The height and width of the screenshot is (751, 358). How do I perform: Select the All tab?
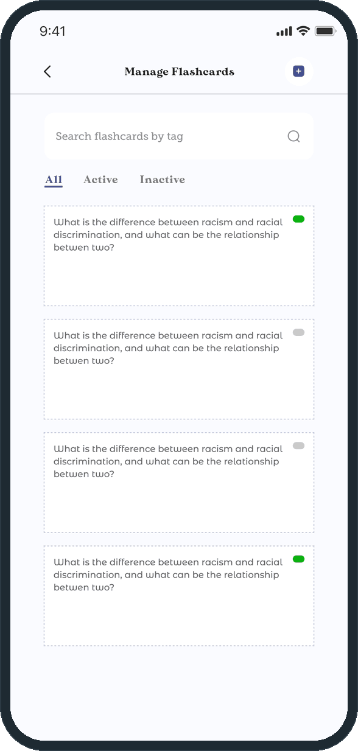[54, 180]
